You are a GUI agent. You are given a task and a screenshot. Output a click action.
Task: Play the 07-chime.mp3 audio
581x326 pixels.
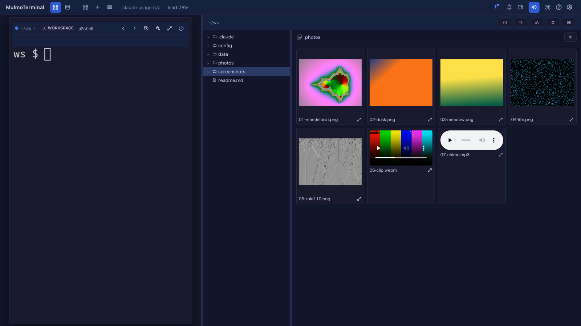pyautogui.click(x=450, y=140)
